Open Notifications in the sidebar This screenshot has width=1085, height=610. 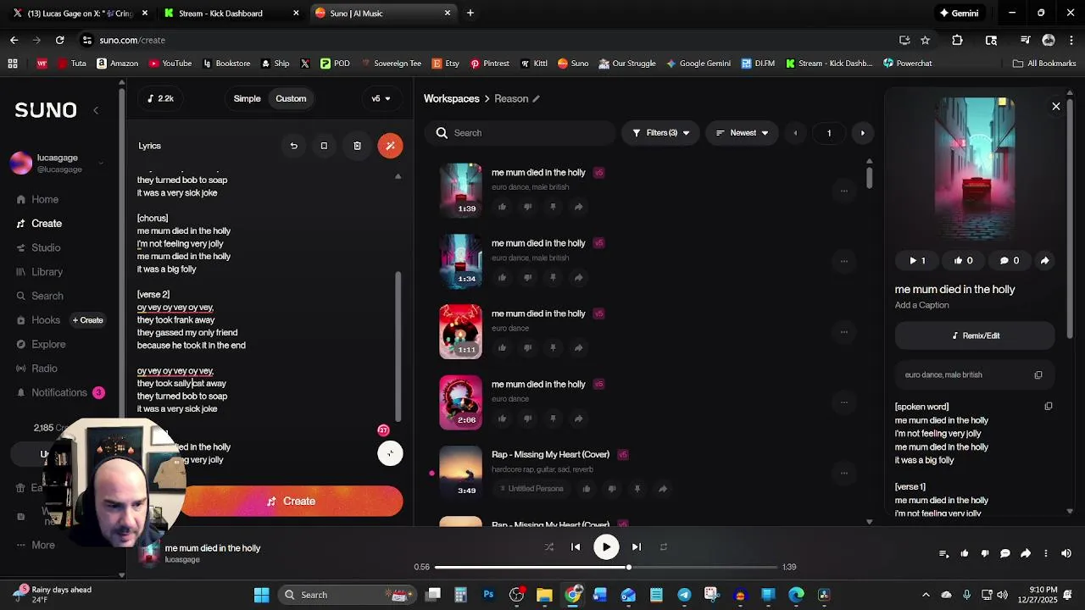click(x=59, y=393)
